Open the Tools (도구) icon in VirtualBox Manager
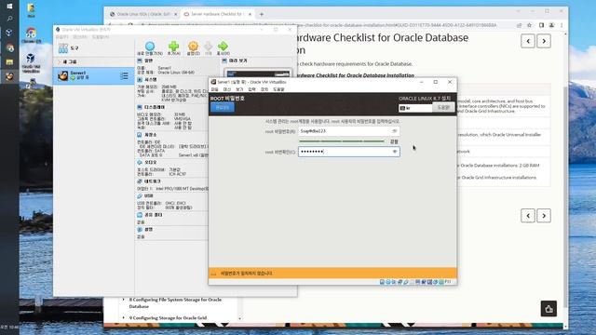Viewport: 596px width, 335px height. point(63,48)
